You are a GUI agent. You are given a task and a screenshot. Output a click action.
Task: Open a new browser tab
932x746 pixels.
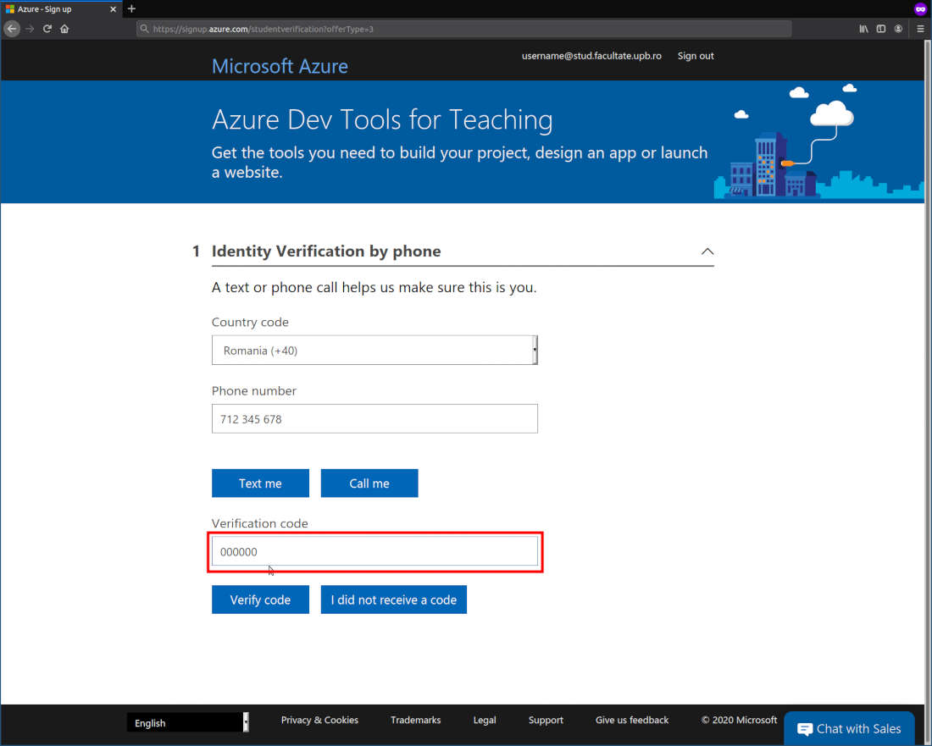[x=131, y=8]
